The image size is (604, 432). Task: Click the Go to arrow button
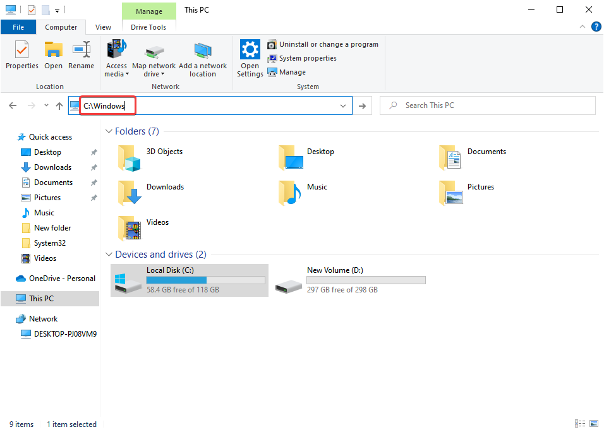tap(362, 106)
